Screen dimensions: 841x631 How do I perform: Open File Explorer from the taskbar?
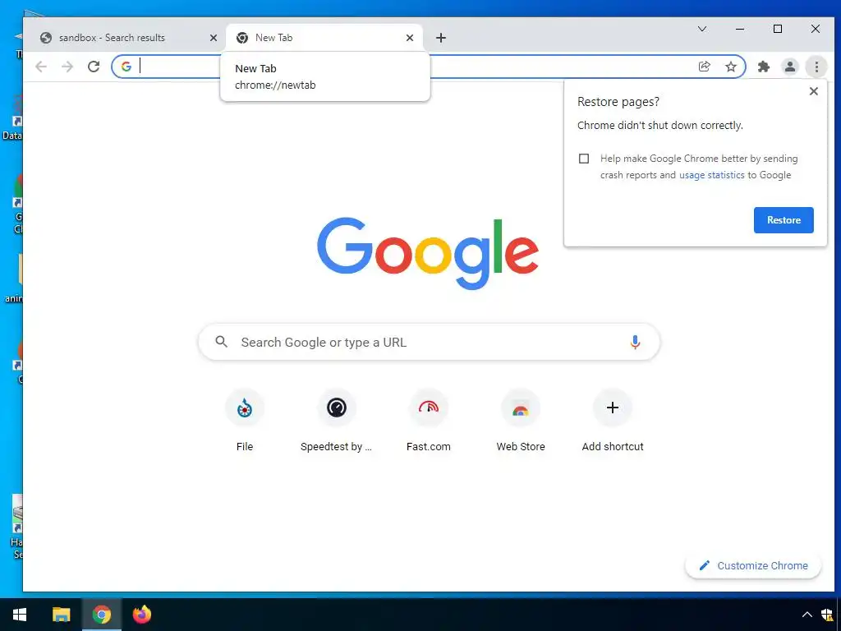pyautogui.click(x=61, y=615)
